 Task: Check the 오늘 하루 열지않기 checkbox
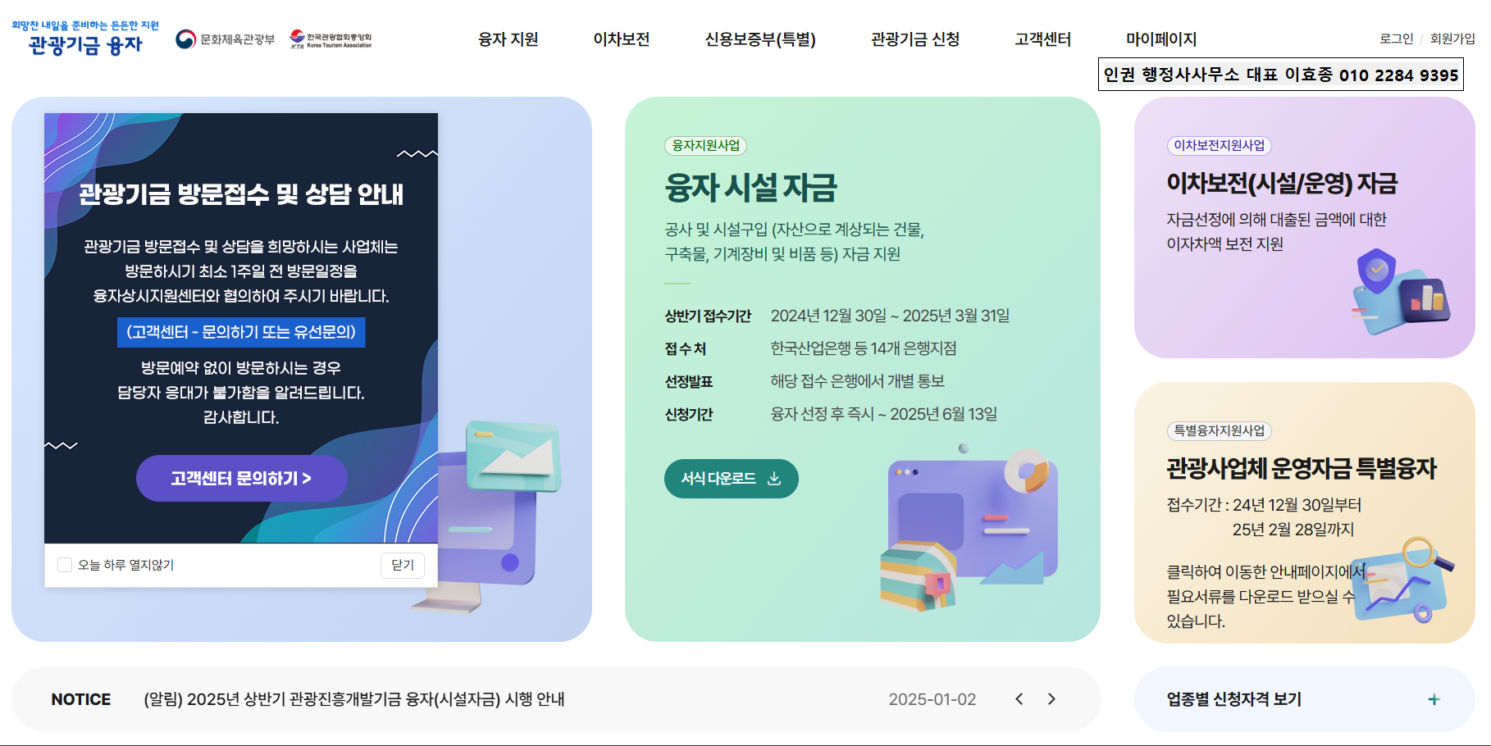65,565
